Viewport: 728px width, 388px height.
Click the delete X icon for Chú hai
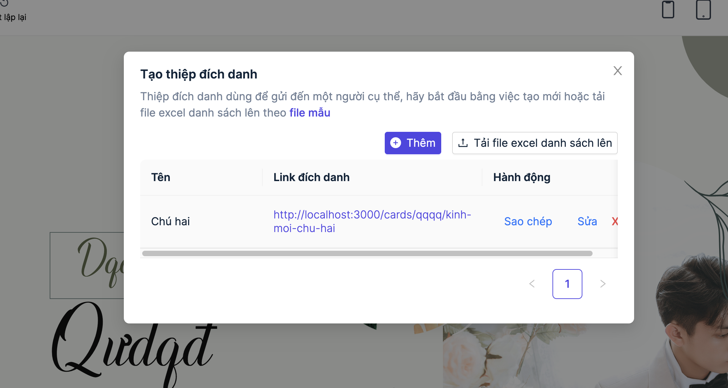point(615,221)
